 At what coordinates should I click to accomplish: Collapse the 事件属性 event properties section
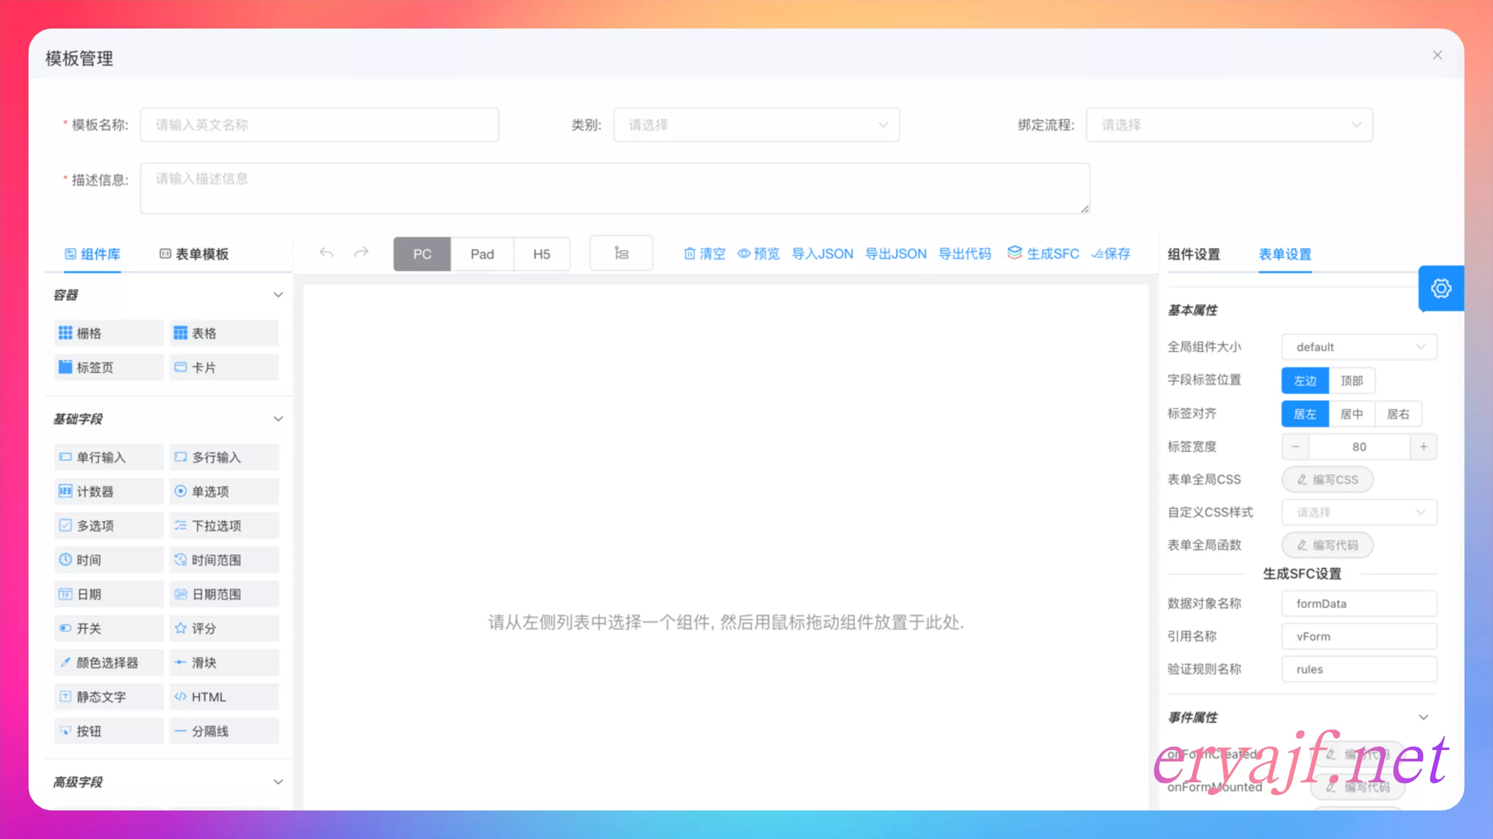[1424, 717]
